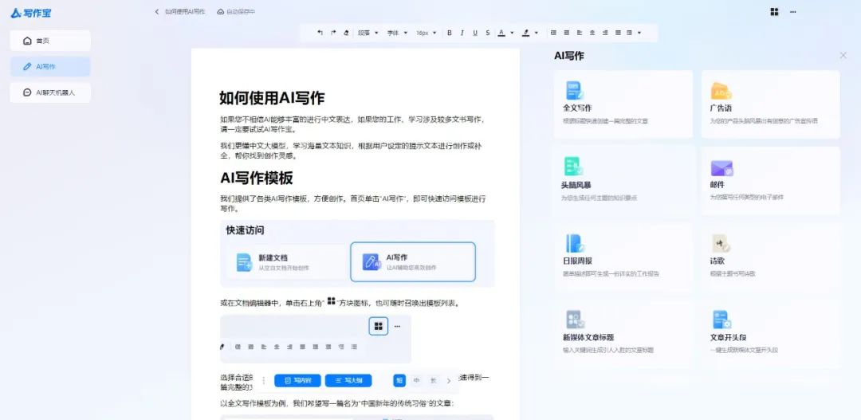The image size is (861, 420).
Task: Select AI写作 in the sidebar
Action: [50, 66]
